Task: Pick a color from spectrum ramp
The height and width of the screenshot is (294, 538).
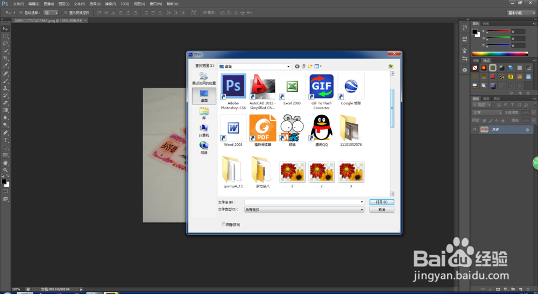Action: [x=500, y=54]
